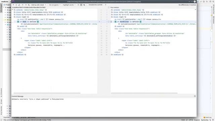Click left pane horizontal scrollbar
The image size is (215, 121).
[47, 93]
